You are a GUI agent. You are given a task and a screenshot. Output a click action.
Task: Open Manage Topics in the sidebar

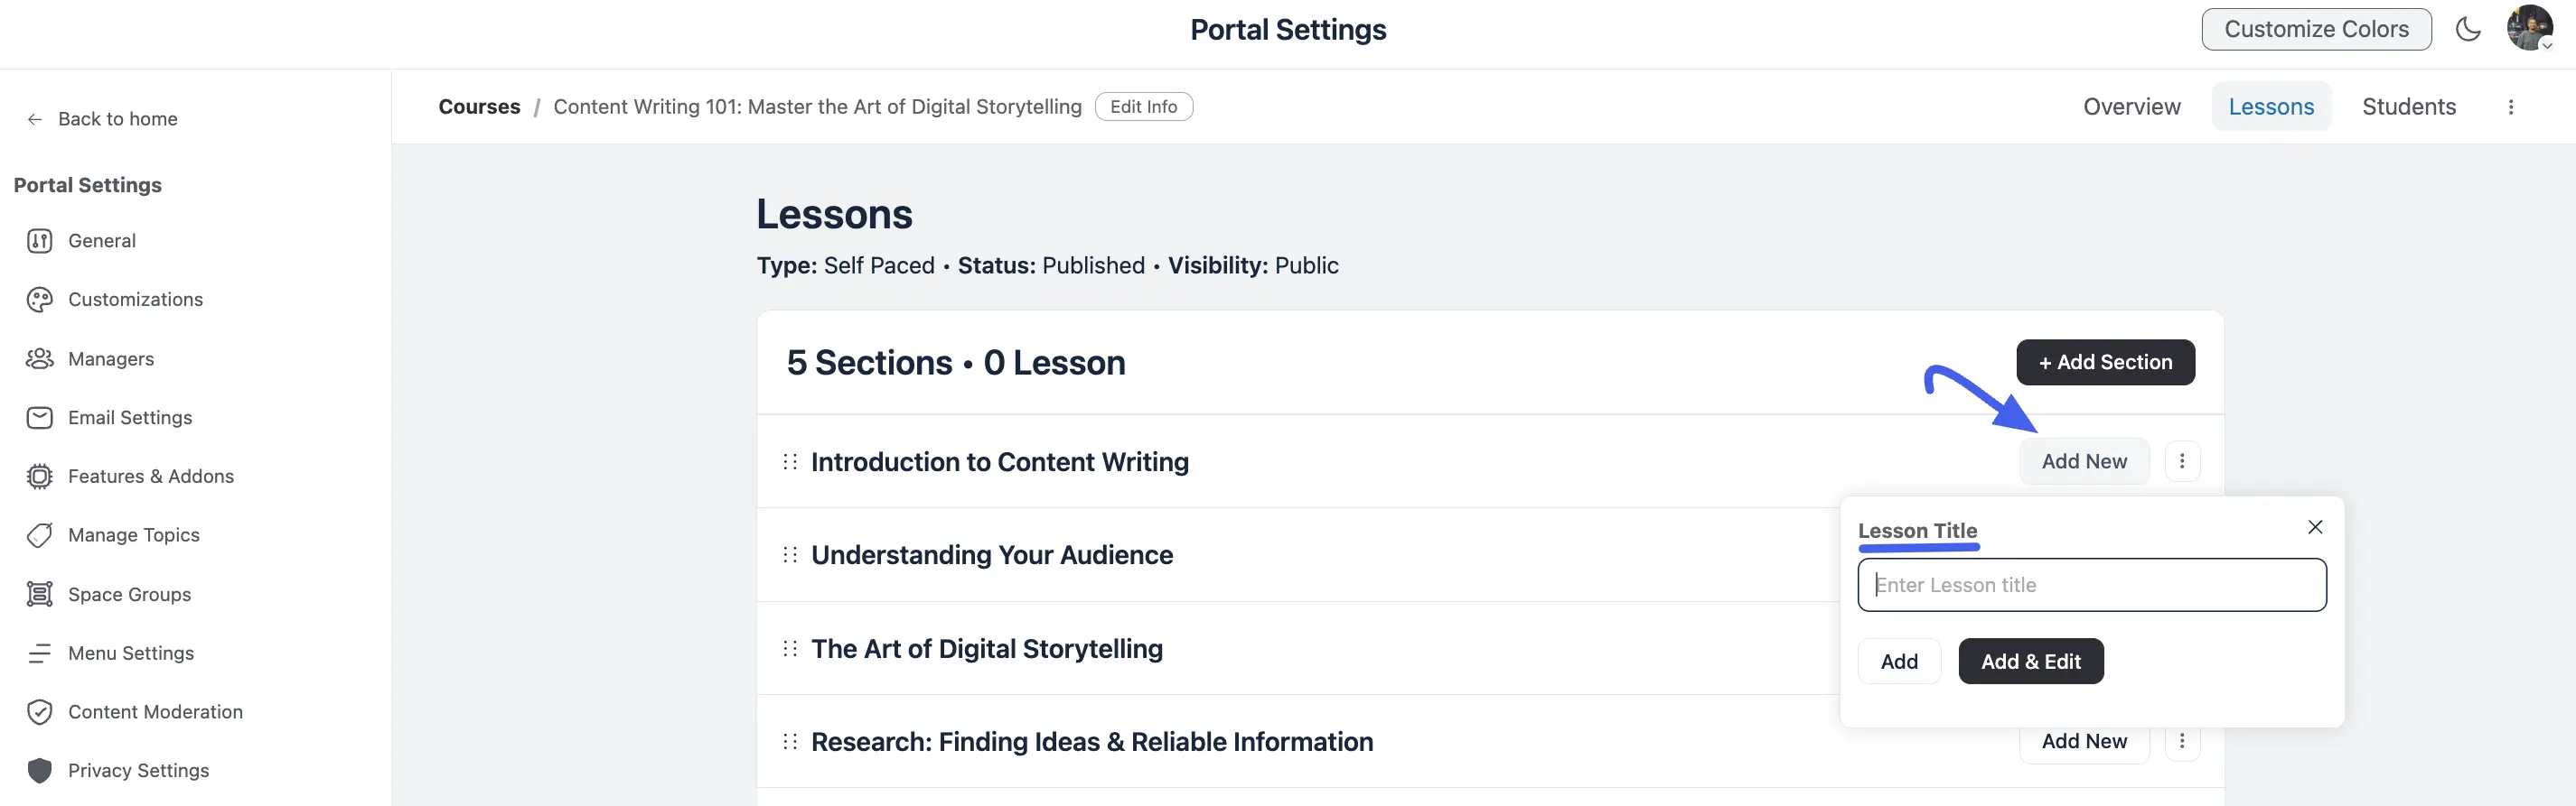click(x=134, y=535)
